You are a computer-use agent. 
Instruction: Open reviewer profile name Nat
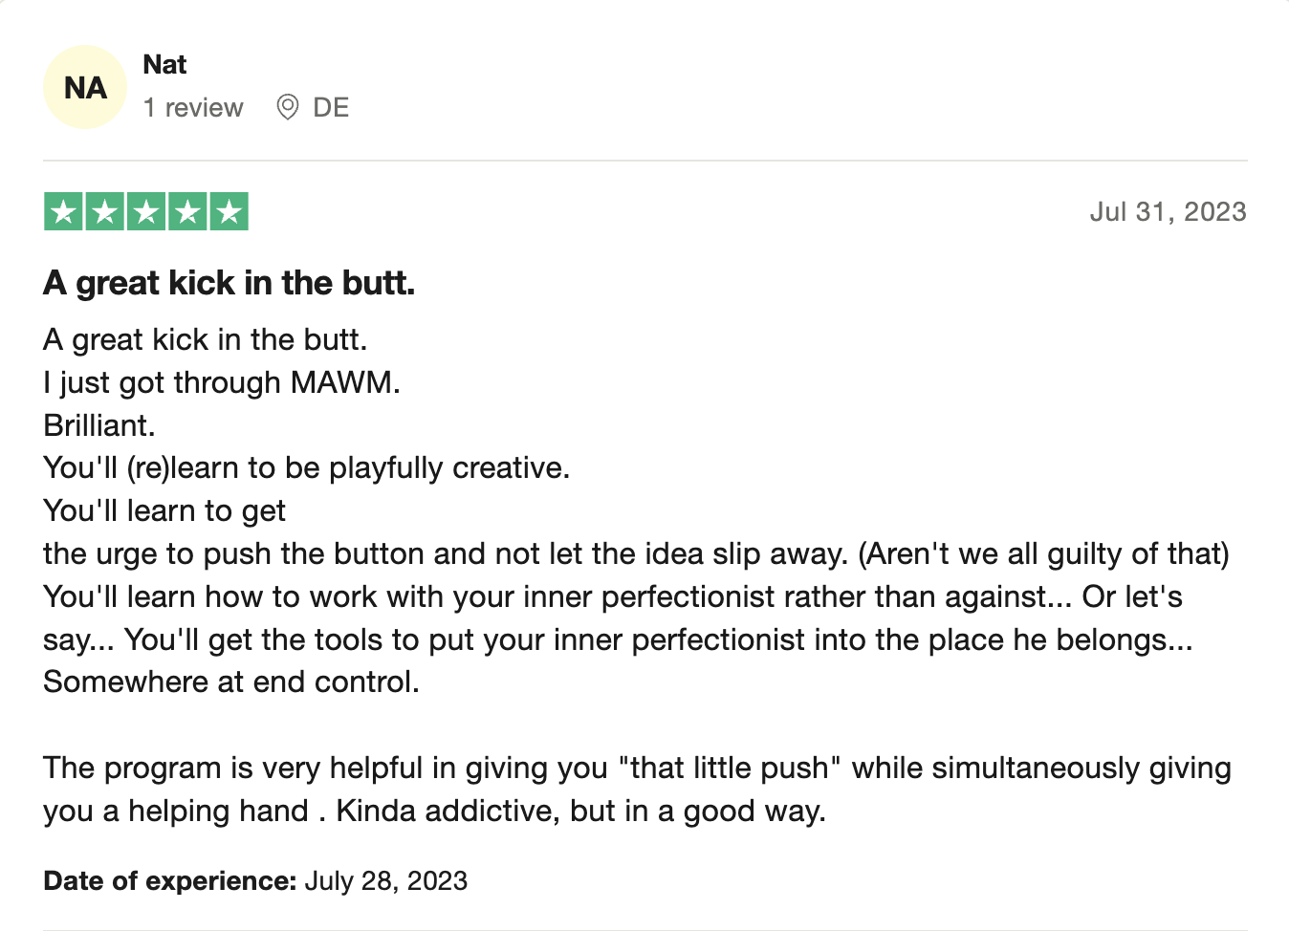pos(164,65)
